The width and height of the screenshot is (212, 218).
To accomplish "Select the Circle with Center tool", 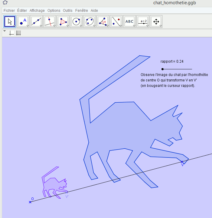I will (x=76, y=21).
